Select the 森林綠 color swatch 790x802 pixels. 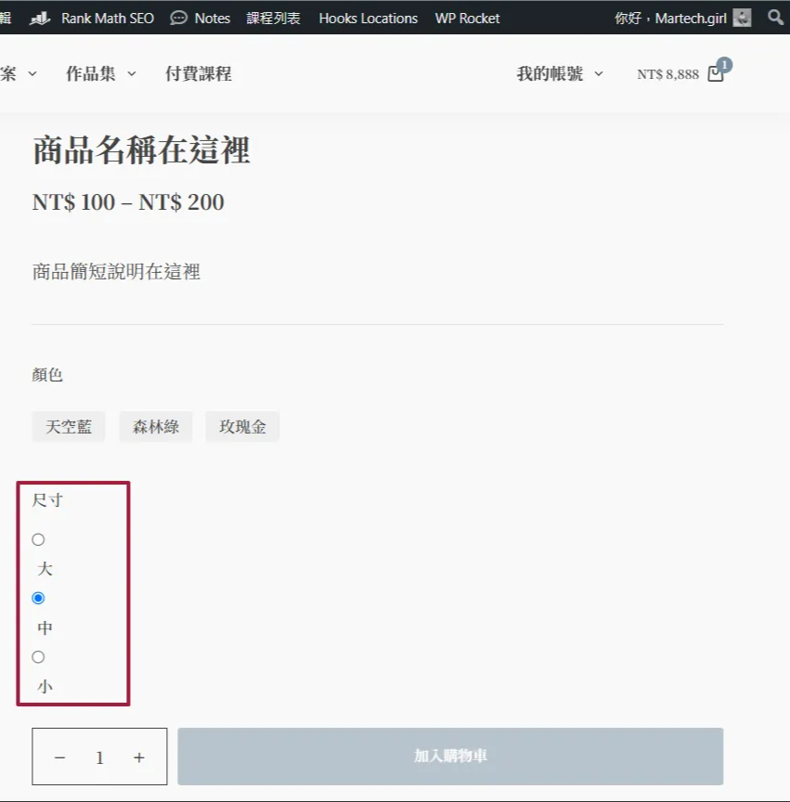pyautogui.click(x=156, y=426)
